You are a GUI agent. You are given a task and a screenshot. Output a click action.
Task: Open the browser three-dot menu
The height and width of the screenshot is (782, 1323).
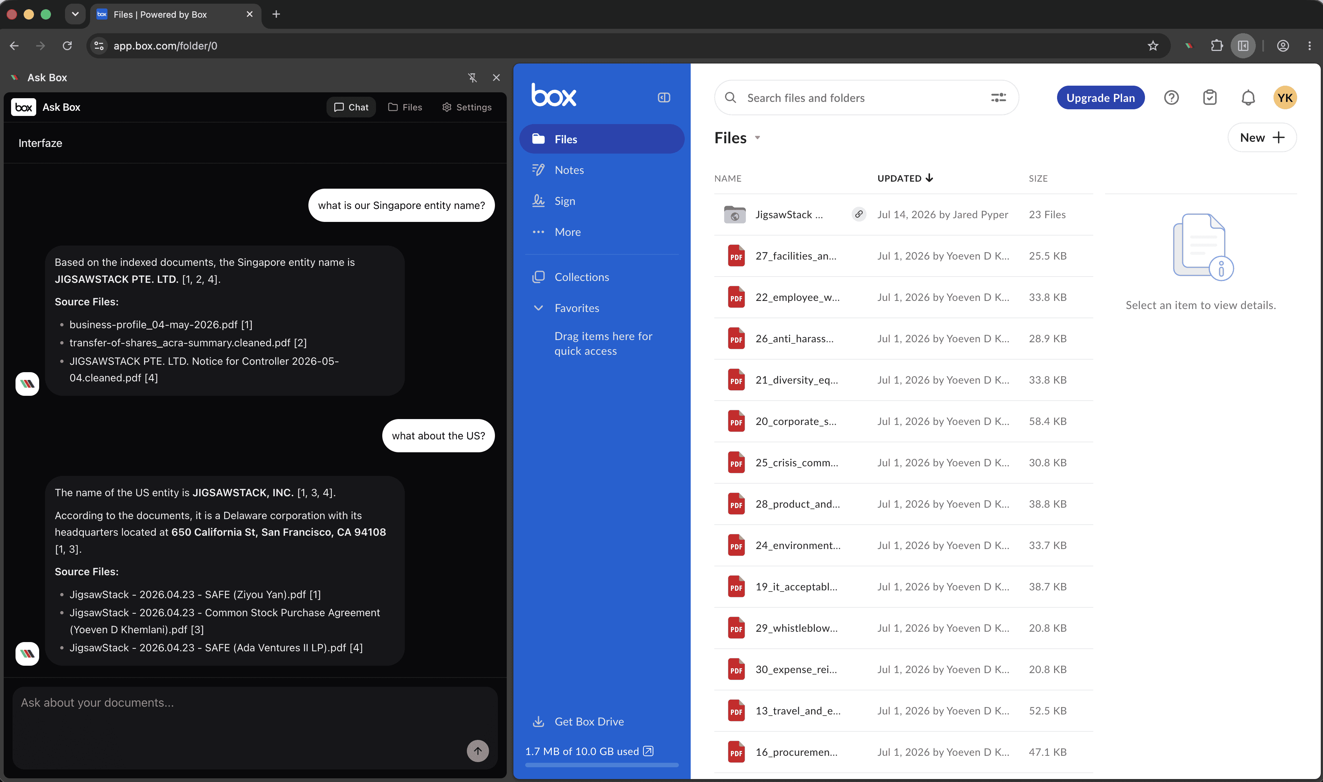(x=1309, y=46)
